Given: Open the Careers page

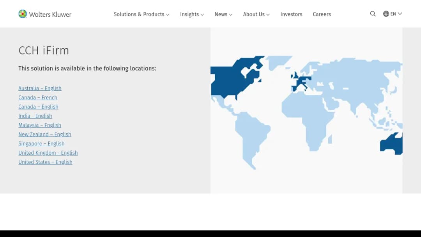Looking at the screenshot, I should point(322,14).
